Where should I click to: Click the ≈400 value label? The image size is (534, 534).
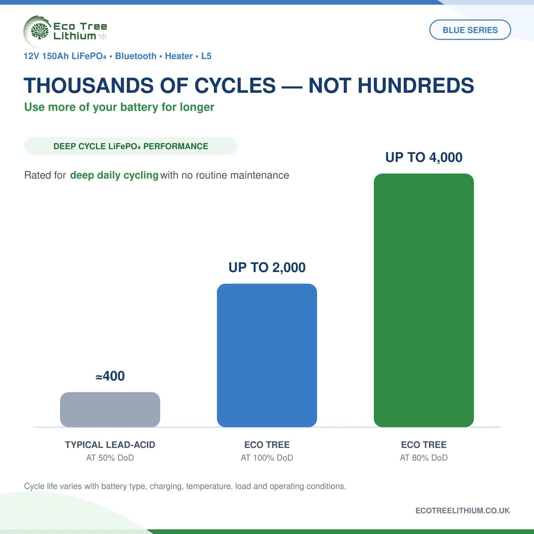110,376
